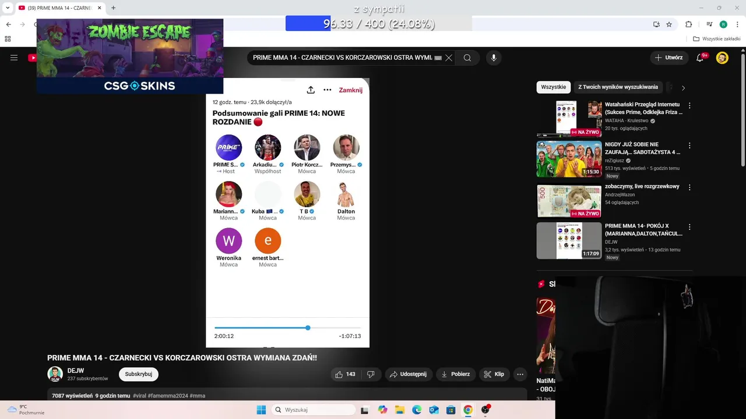Open options menu for Watahański Przegląd video

point(689,106)
